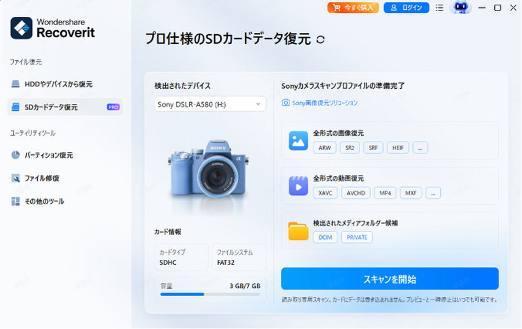Click the refresh icon beside the page title
Viewport: 522px width, 329px height.
point(320,39)
